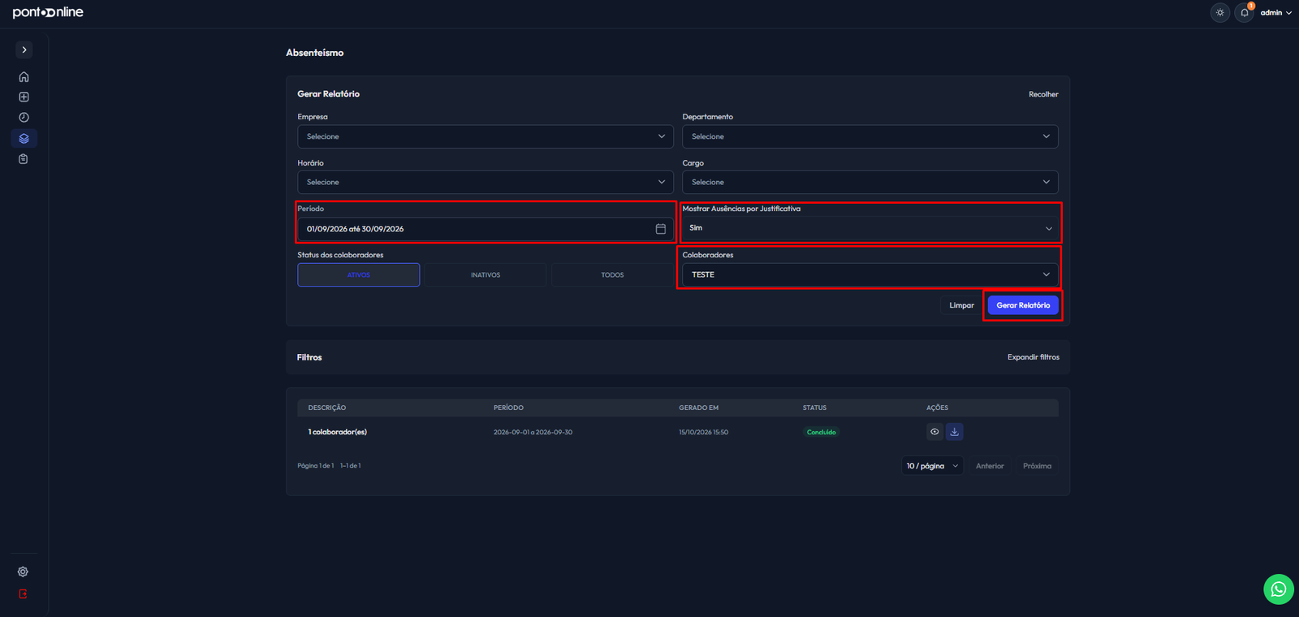Click the Concluído status badge
Screen dimensions: 1299x617
point(821,432)
